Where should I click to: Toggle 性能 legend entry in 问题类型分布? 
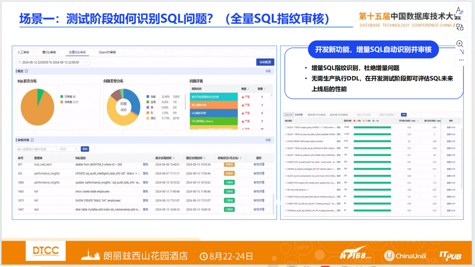(x=151, y=97)
